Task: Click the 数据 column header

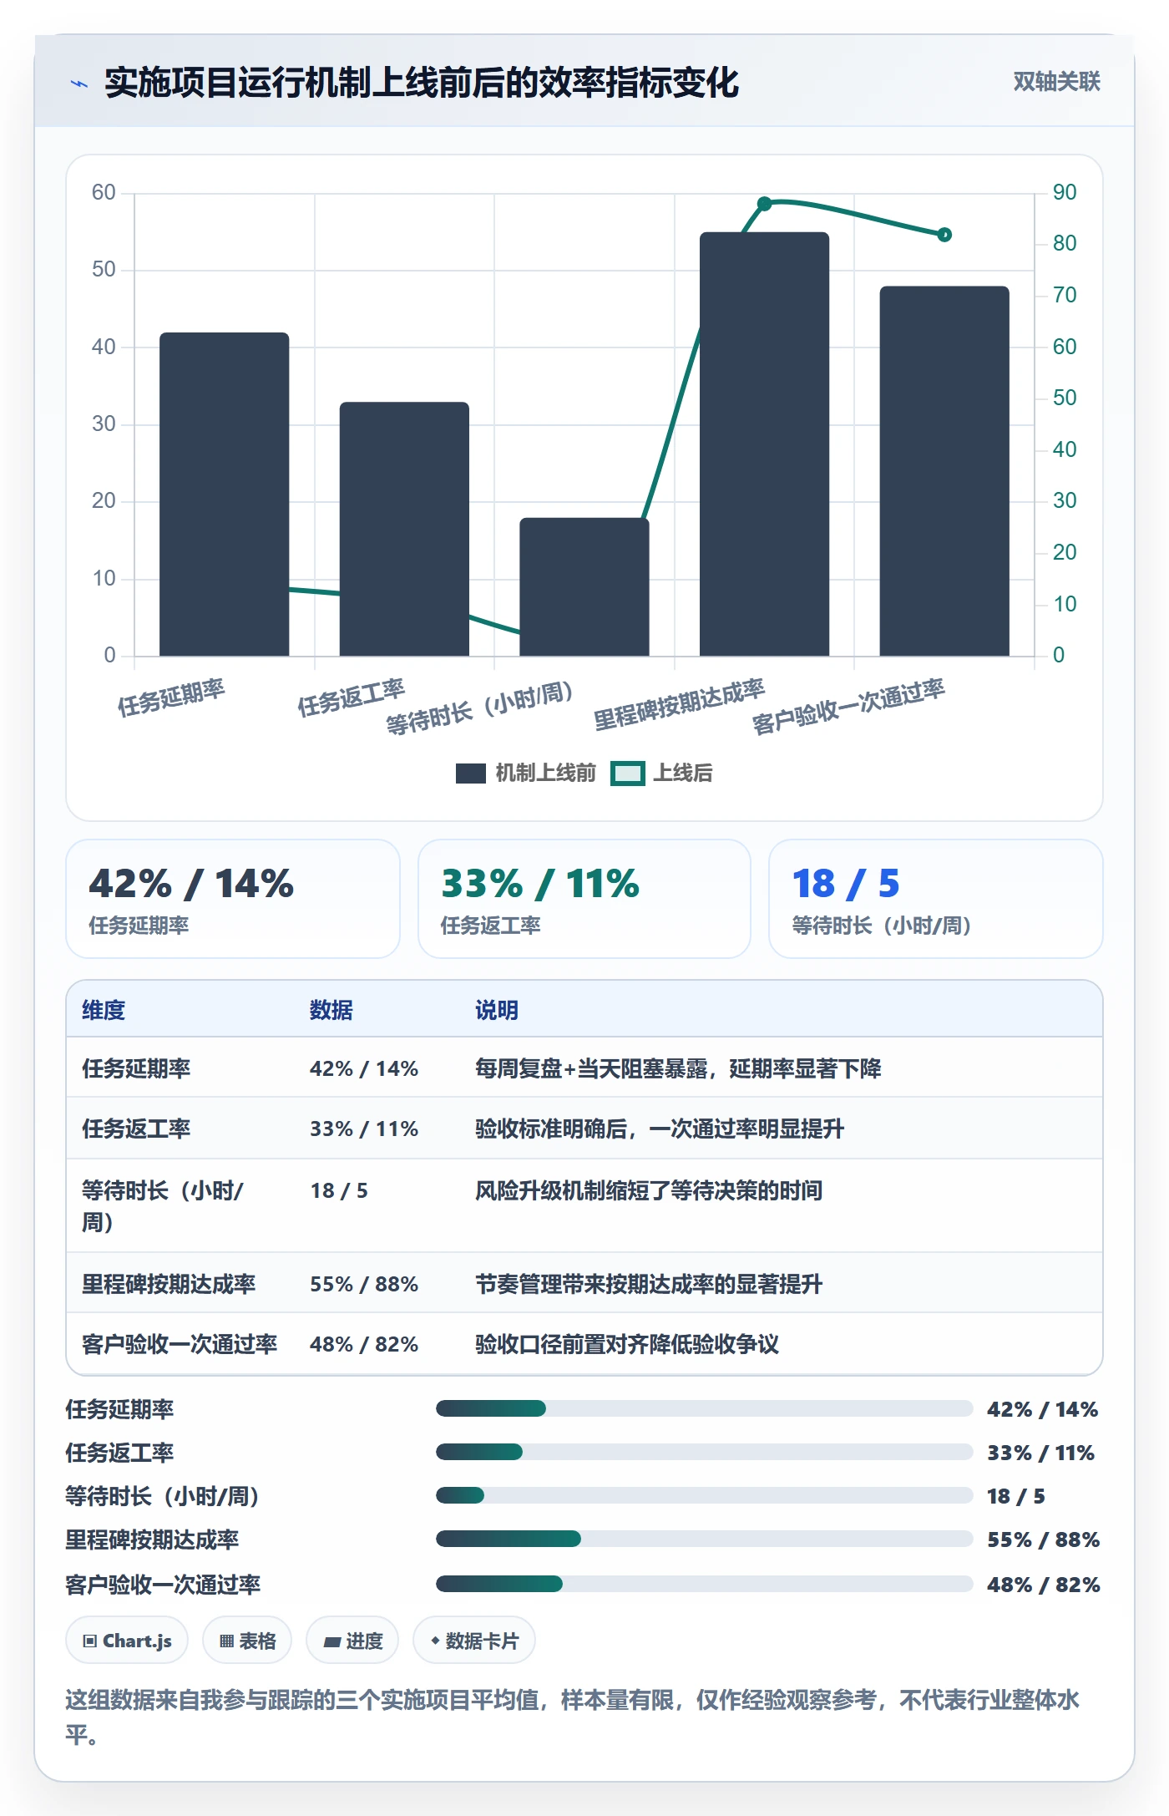Action: pyautogui.click(x=331, y=1010)
